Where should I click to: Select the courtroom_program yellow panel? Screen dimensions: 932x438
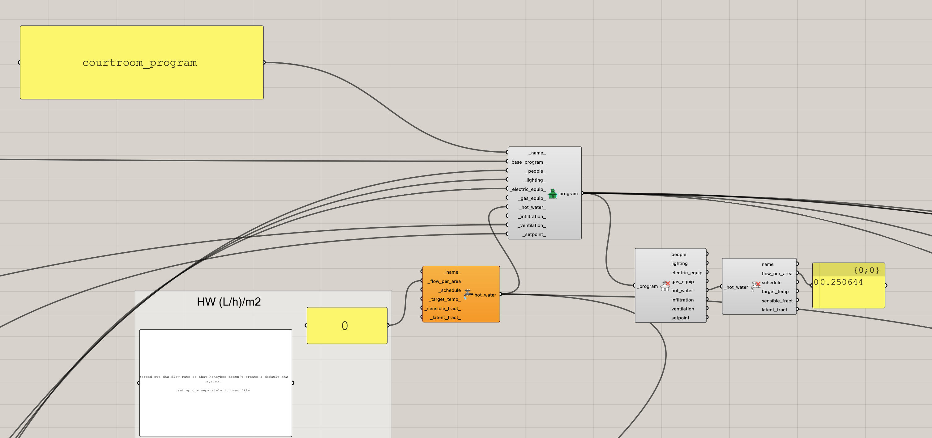click(141, 62)
